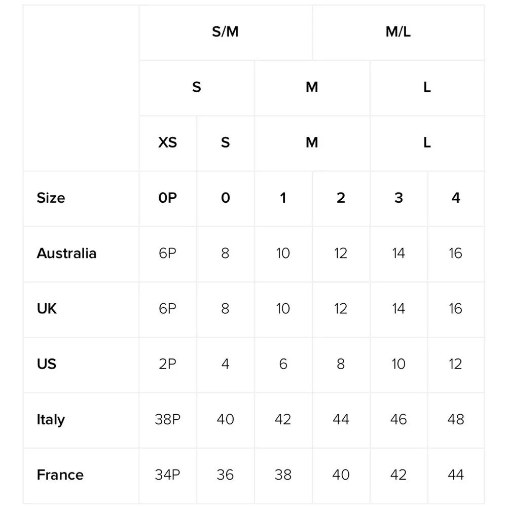Click the 48 cell in Italy row
The height and width of the screenshot is (507, 507).
(455, 419)
